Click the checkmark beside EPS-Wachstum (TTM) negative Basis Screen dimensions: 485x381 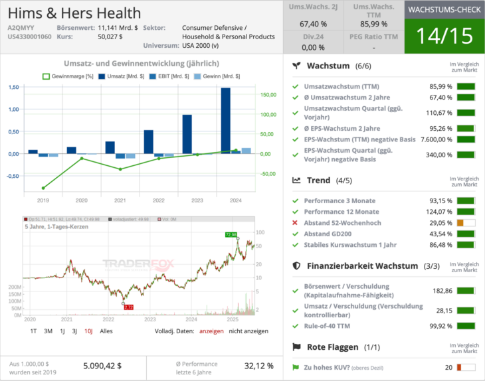tap(296, 139)
